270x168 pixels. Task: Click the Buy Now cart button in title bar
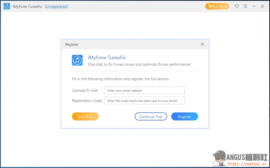(x=217, y=6)
